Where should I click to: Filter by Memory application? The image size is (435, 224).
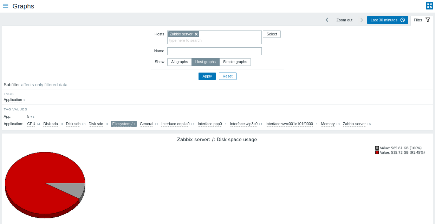(328, 124)
